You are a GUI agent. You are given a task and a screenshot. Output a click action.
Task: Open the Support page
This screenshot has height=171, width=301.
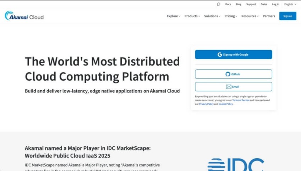251,4
